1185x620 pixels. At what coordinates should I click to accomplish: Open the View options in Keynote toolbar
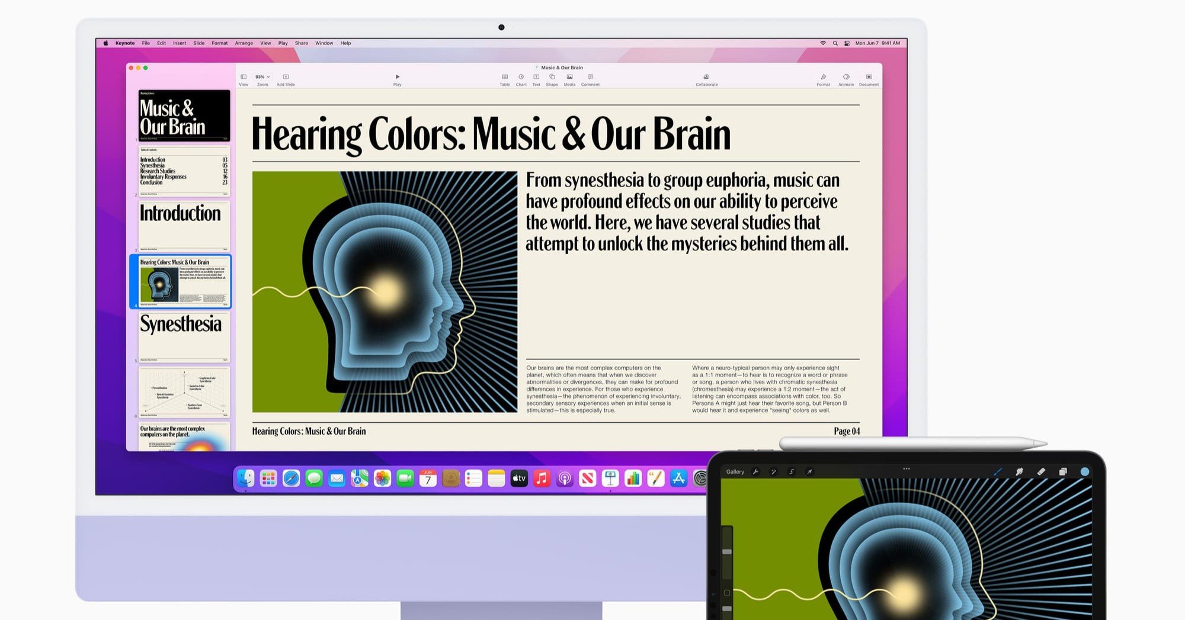244,79
